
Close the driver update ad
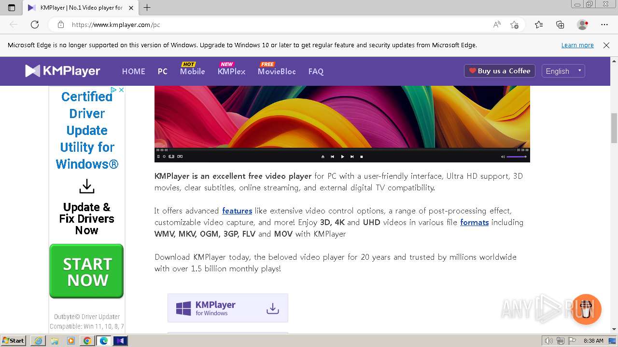coord(122,90)
